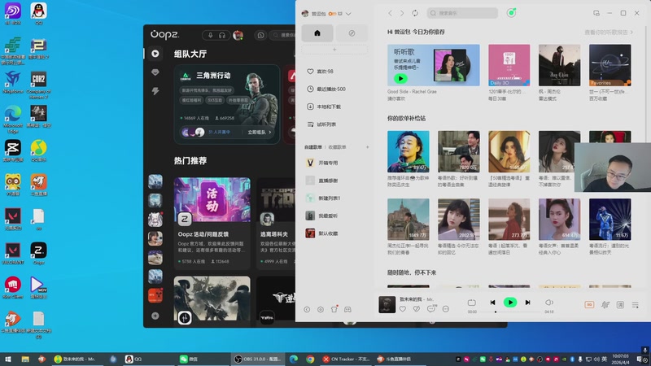Change the SQ audio quality setting
The width and height of the screenshot is (651, 366).
[589, 305]
